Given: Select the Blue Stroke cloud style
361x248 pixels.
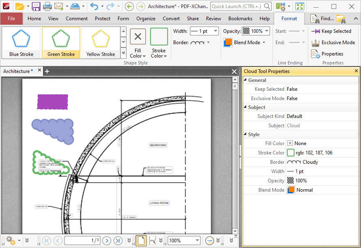Looking at the screenshot, I should tap(21, 43).
